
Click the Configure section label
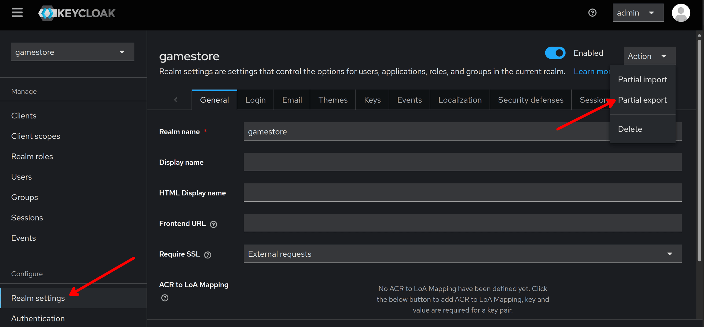27,274
